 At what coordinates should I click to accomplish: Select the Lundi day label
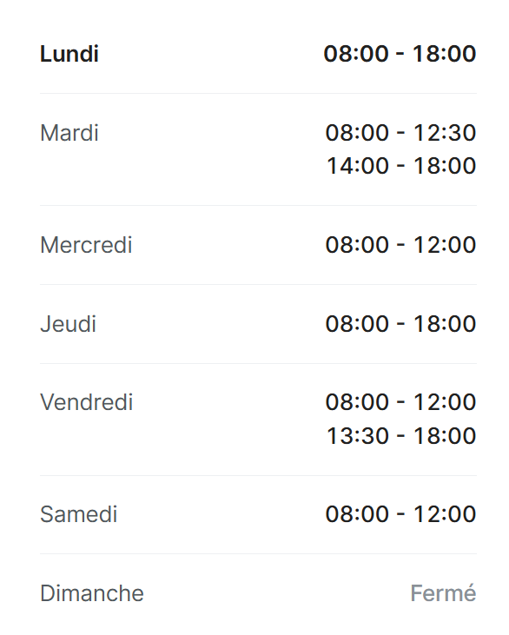[69, 54]
